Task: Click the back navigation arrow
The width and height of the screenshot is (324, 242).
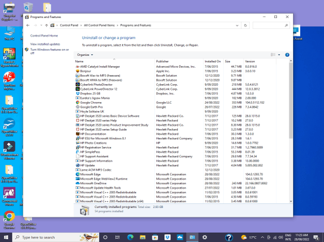Action: point(28,25)
